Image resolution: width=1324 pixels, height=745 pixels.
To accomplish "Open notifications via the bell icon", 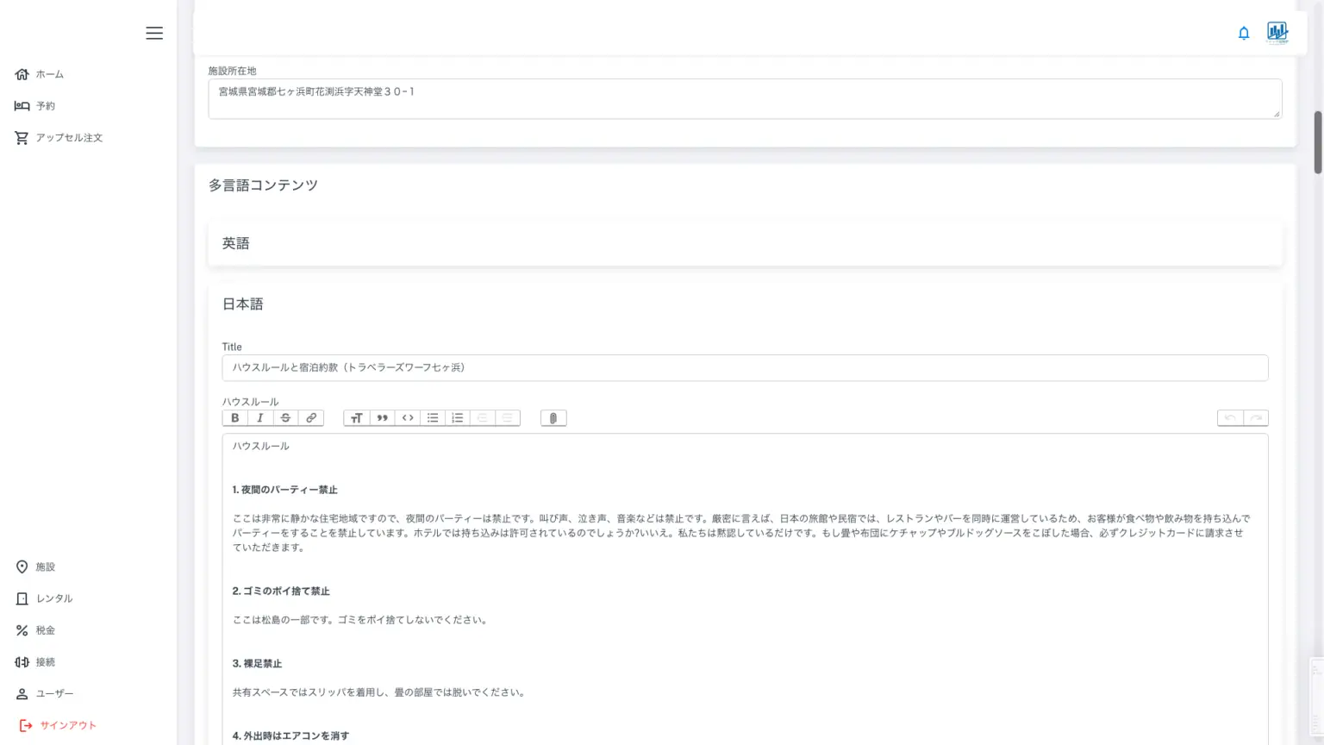I will [1244, 34].
